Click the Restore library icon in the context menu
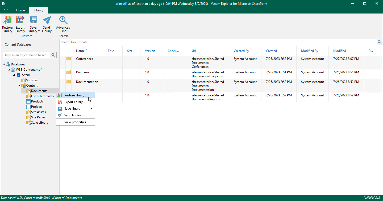 [60, 95]
